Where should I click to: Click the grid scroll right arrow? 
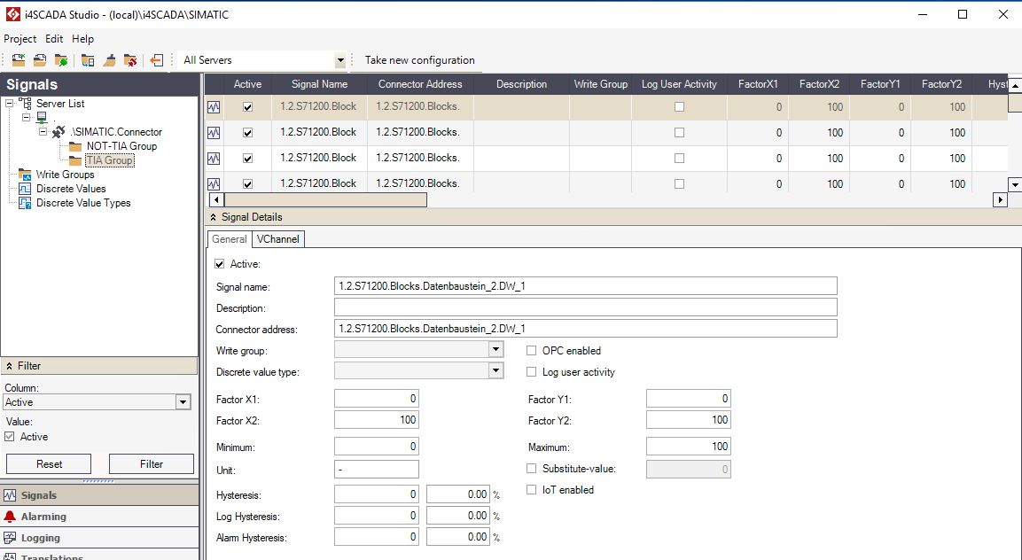1000,199
